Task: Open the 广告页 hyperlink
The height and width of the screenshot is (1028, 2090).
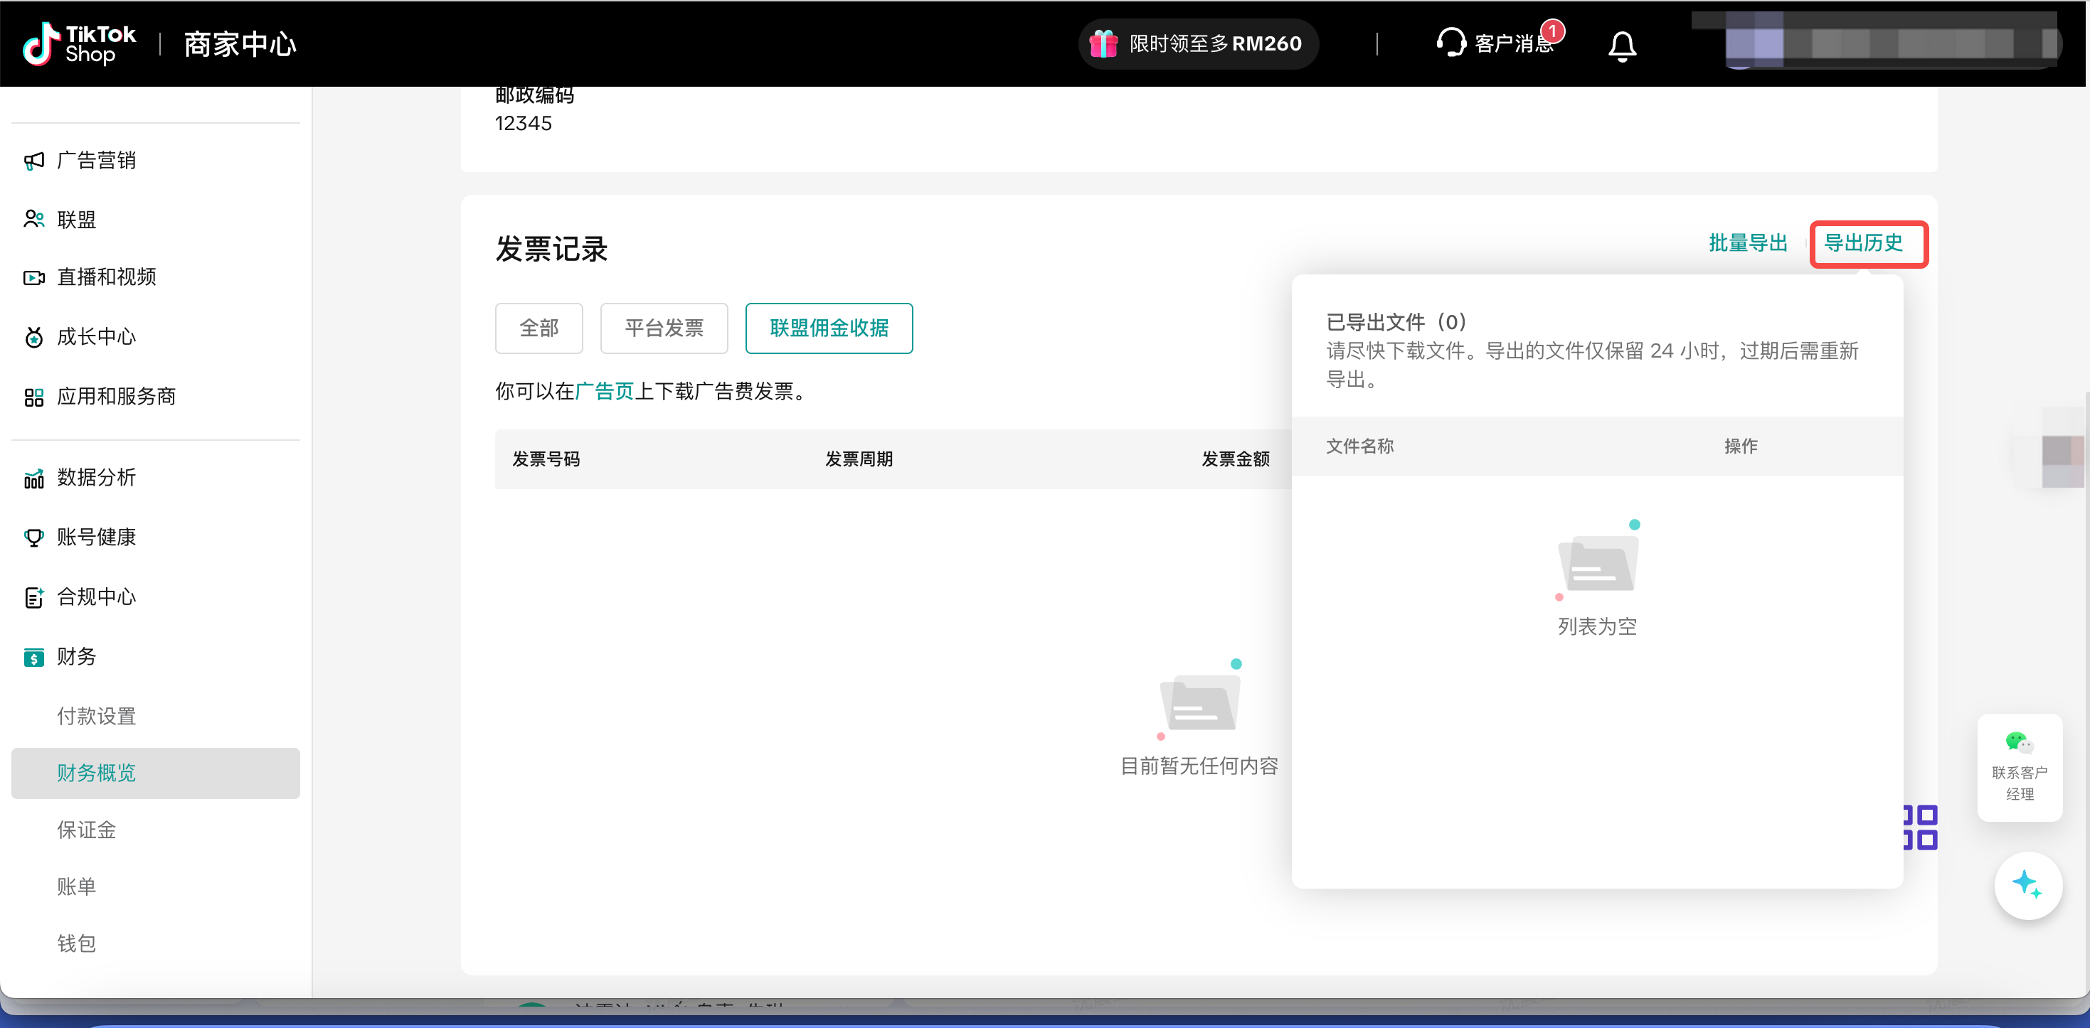Action: click(604, 392)
